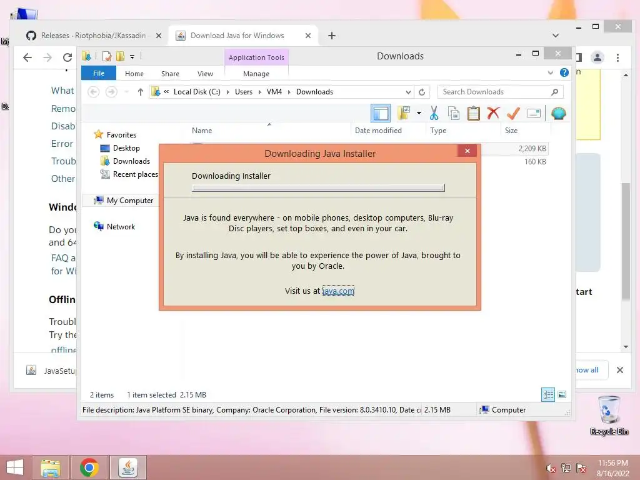The image size is (640, 480).
Task: Sort by the Size column header
Action: [511, 131]
